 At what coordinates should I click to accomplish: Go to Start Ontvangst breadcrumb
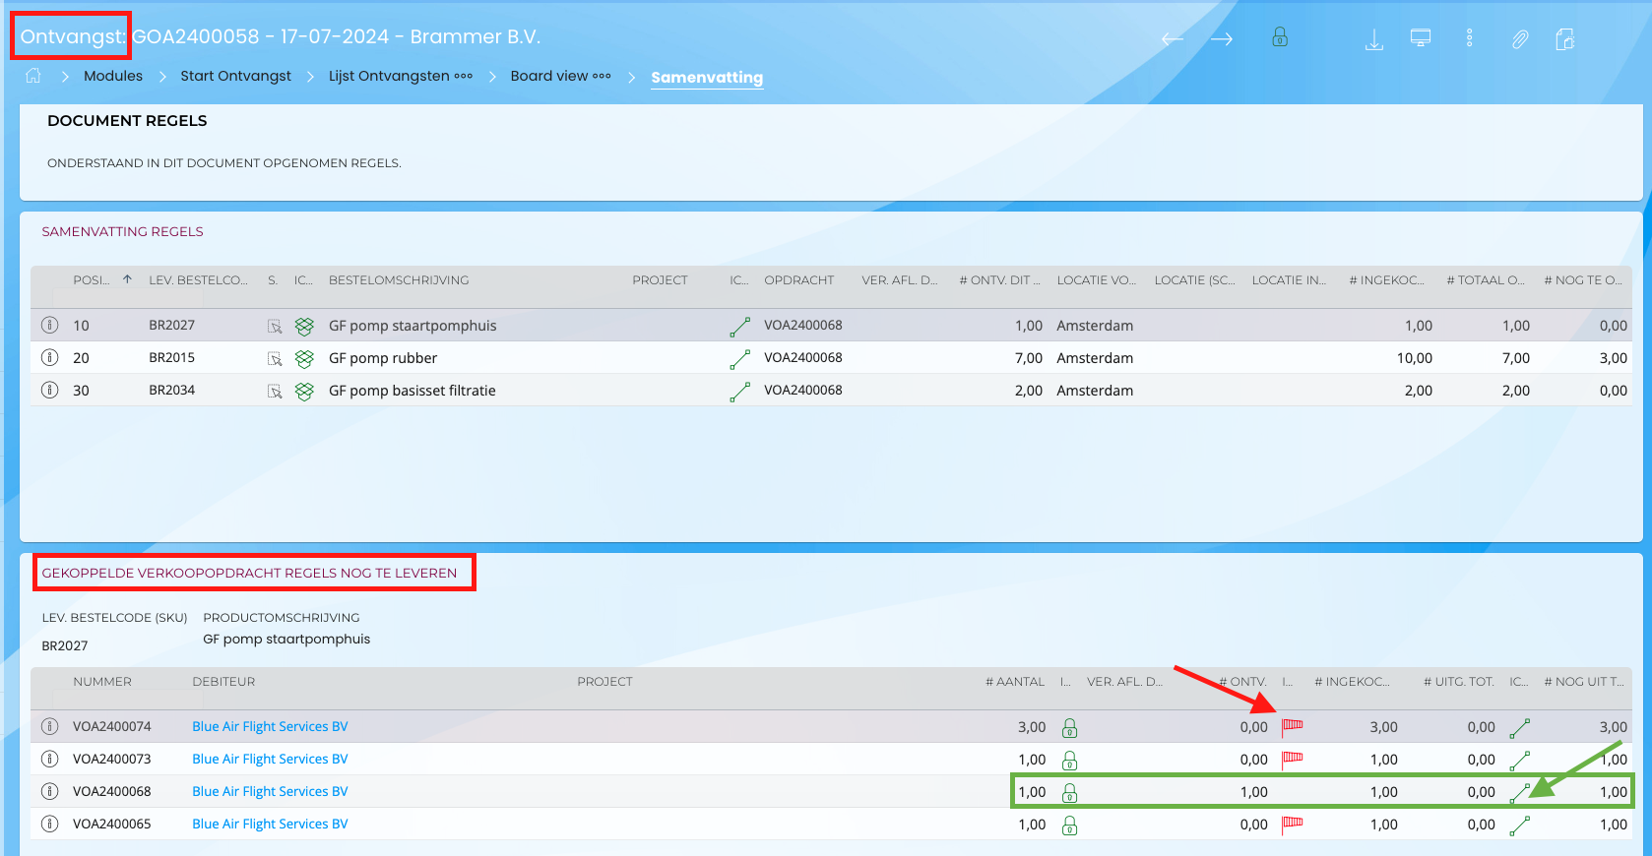point(235,76)
